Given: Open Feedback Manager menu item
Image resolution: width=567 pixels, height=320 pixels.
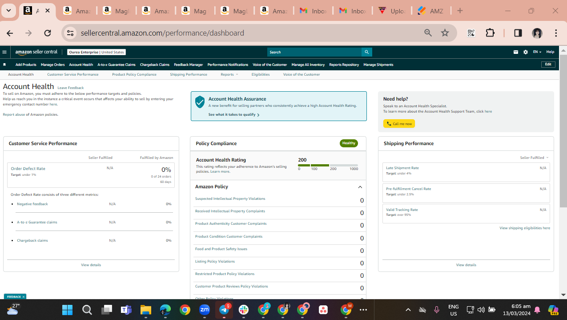Looking at the screenshot, I should 189,65.
